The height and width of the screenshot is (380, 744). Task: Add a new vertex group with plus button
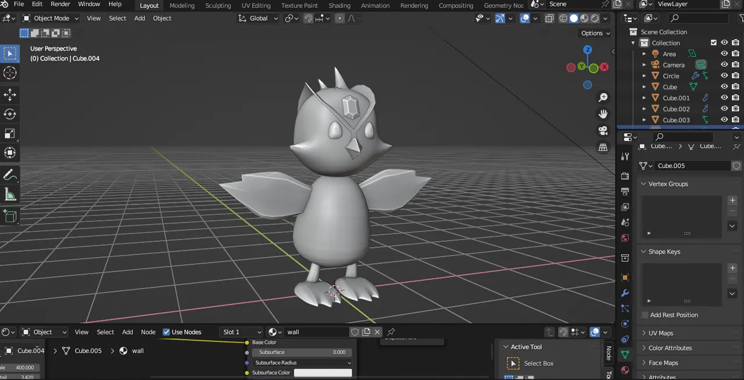[732, 200]
